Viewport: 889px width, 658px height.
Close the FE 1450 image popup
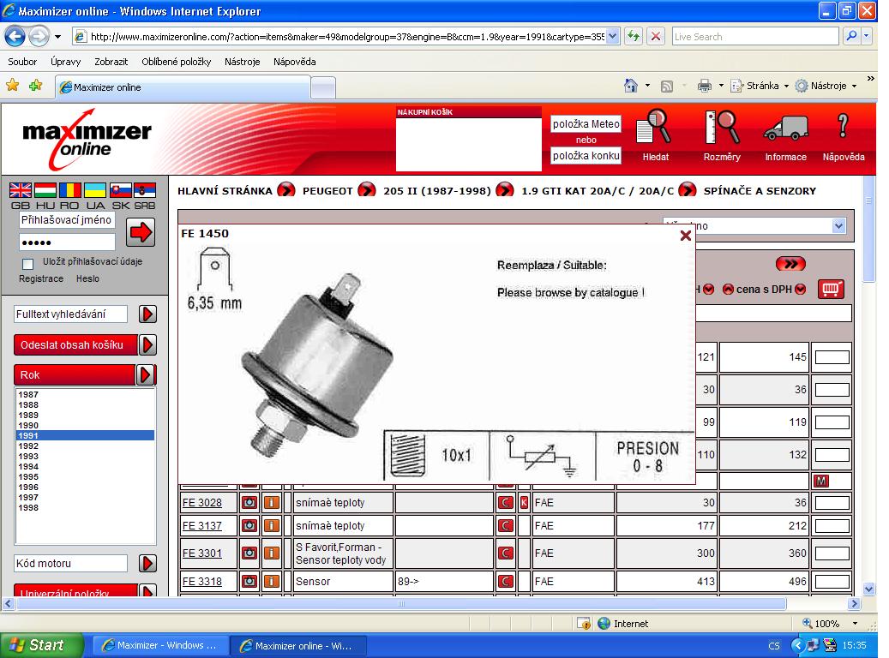tap(685, 236)
